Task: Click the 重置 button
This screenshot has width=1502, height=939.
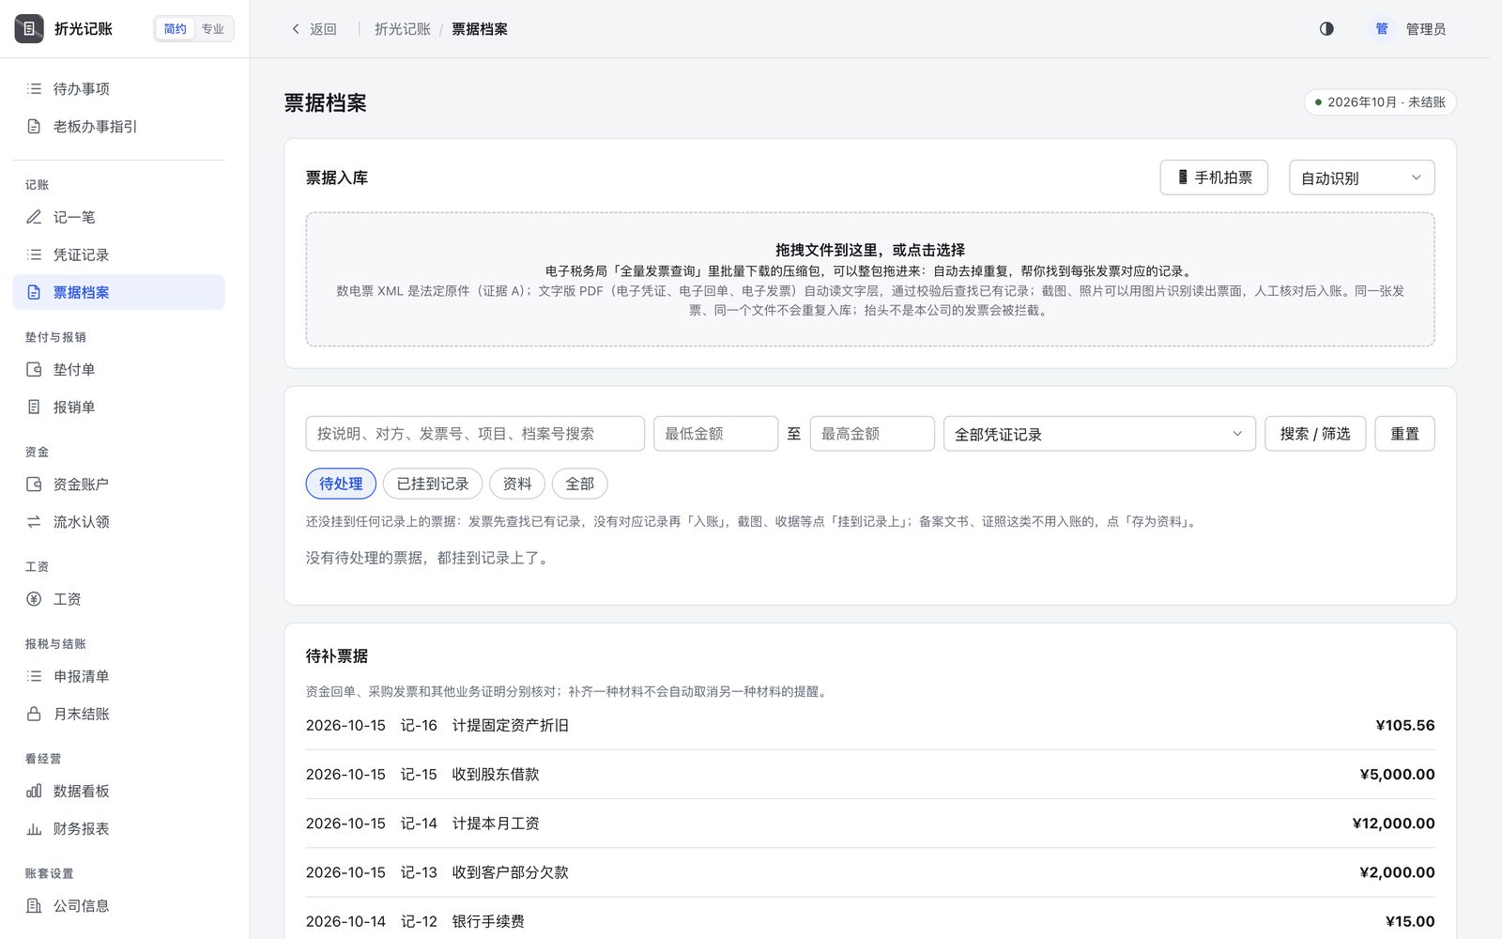Action: 1404,434
